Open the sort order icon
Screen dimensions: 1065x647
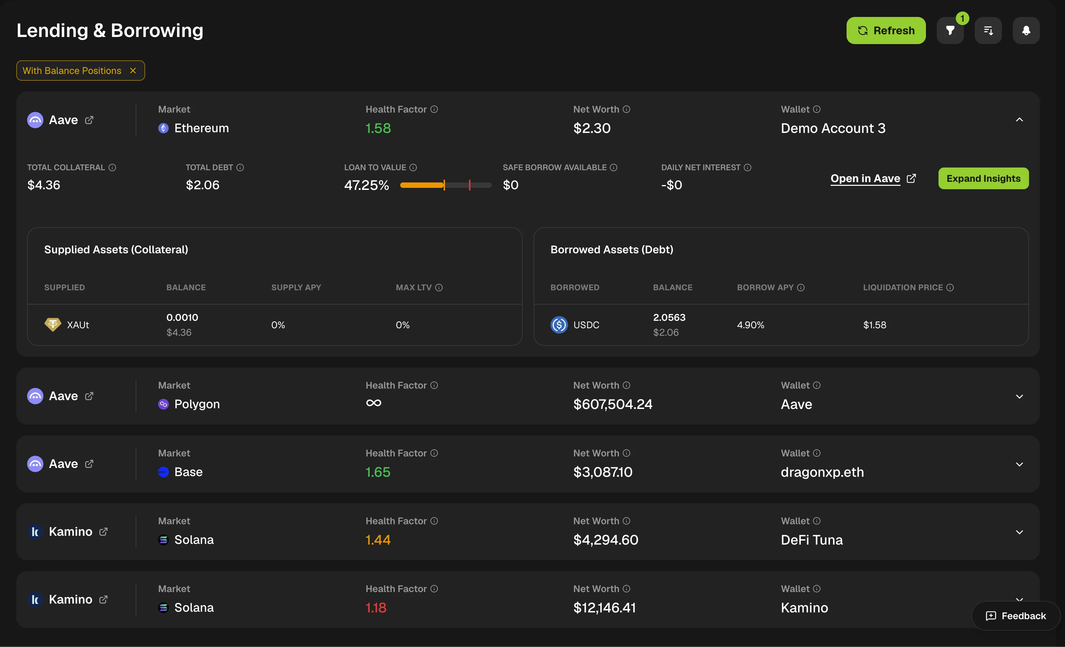tap(988, 30)
